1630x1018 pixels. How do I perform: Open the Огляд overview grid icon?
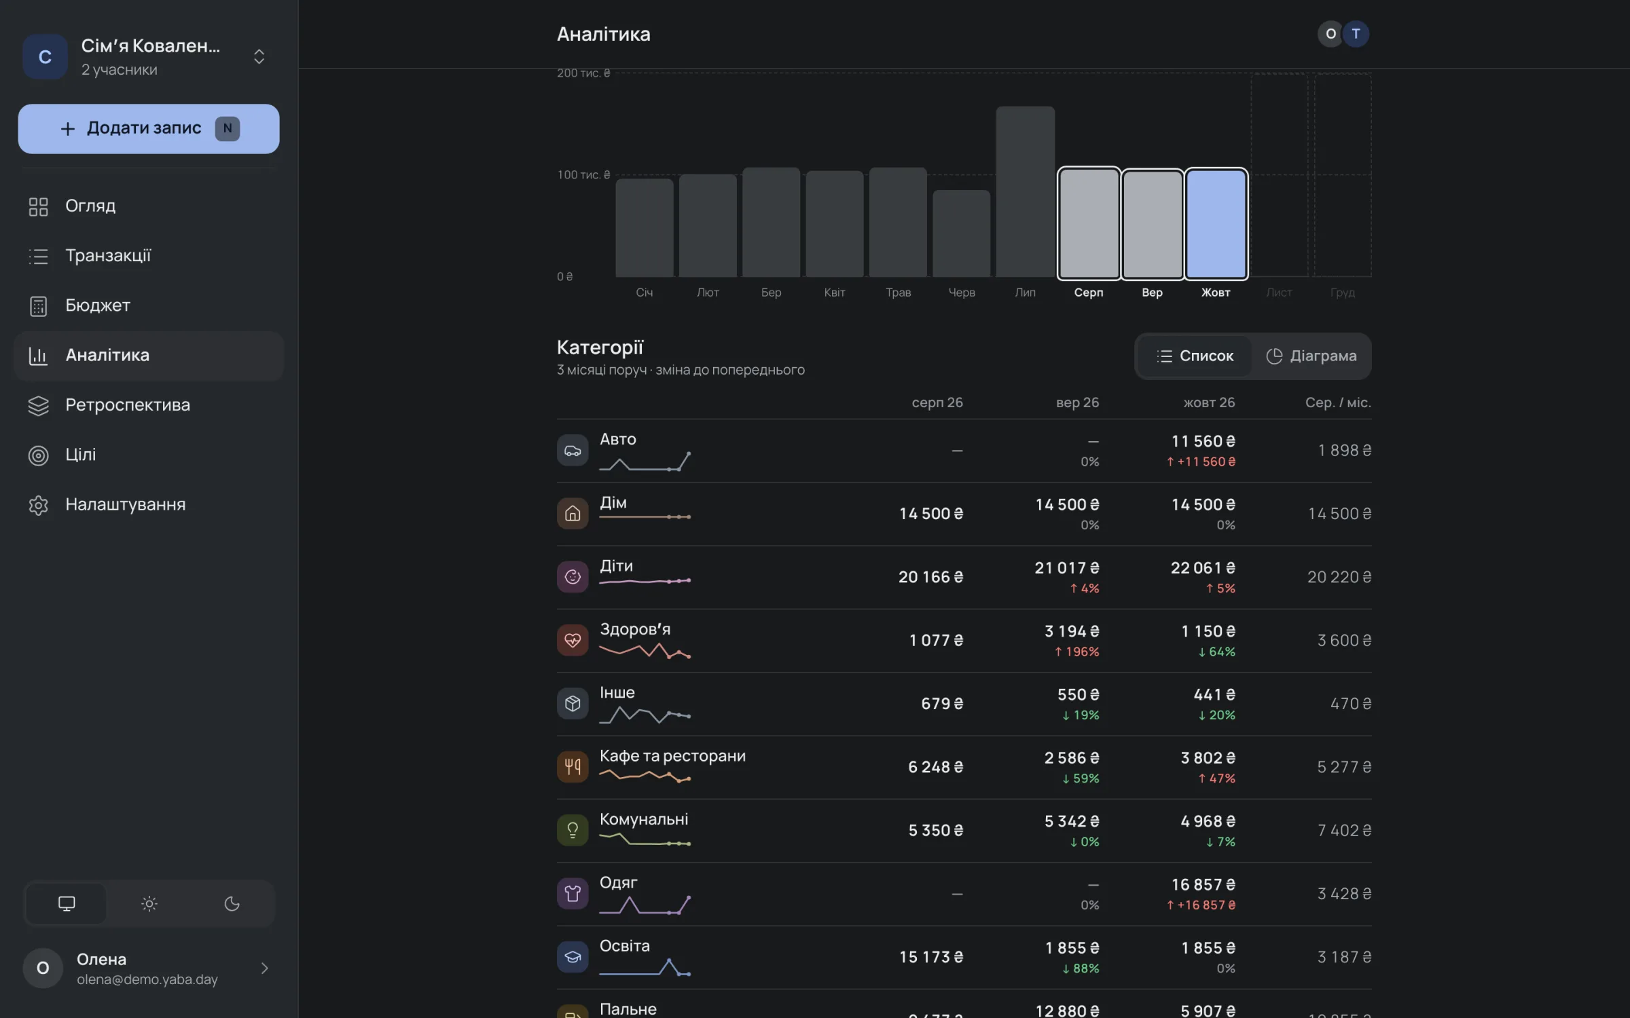[38, 206]
